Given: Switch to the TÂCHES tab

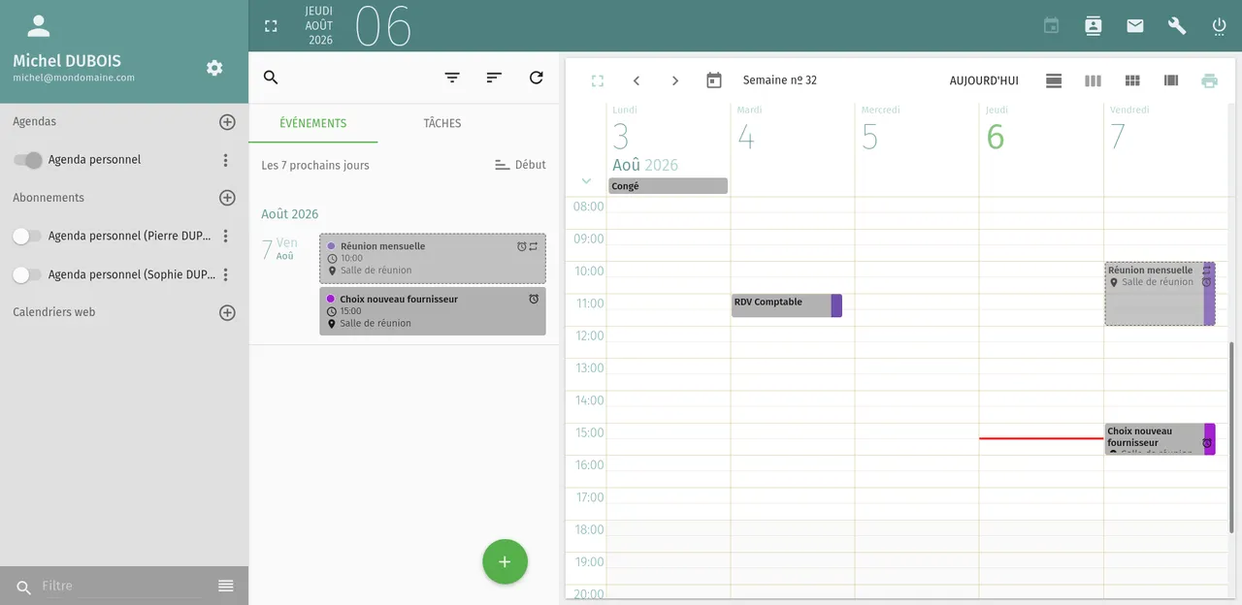Looking at the screenshot, I should [442, 123].
